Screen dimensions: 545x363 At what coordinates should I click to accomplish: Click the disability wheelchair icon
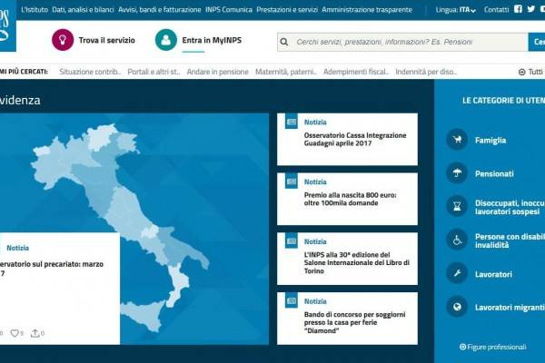457,240
